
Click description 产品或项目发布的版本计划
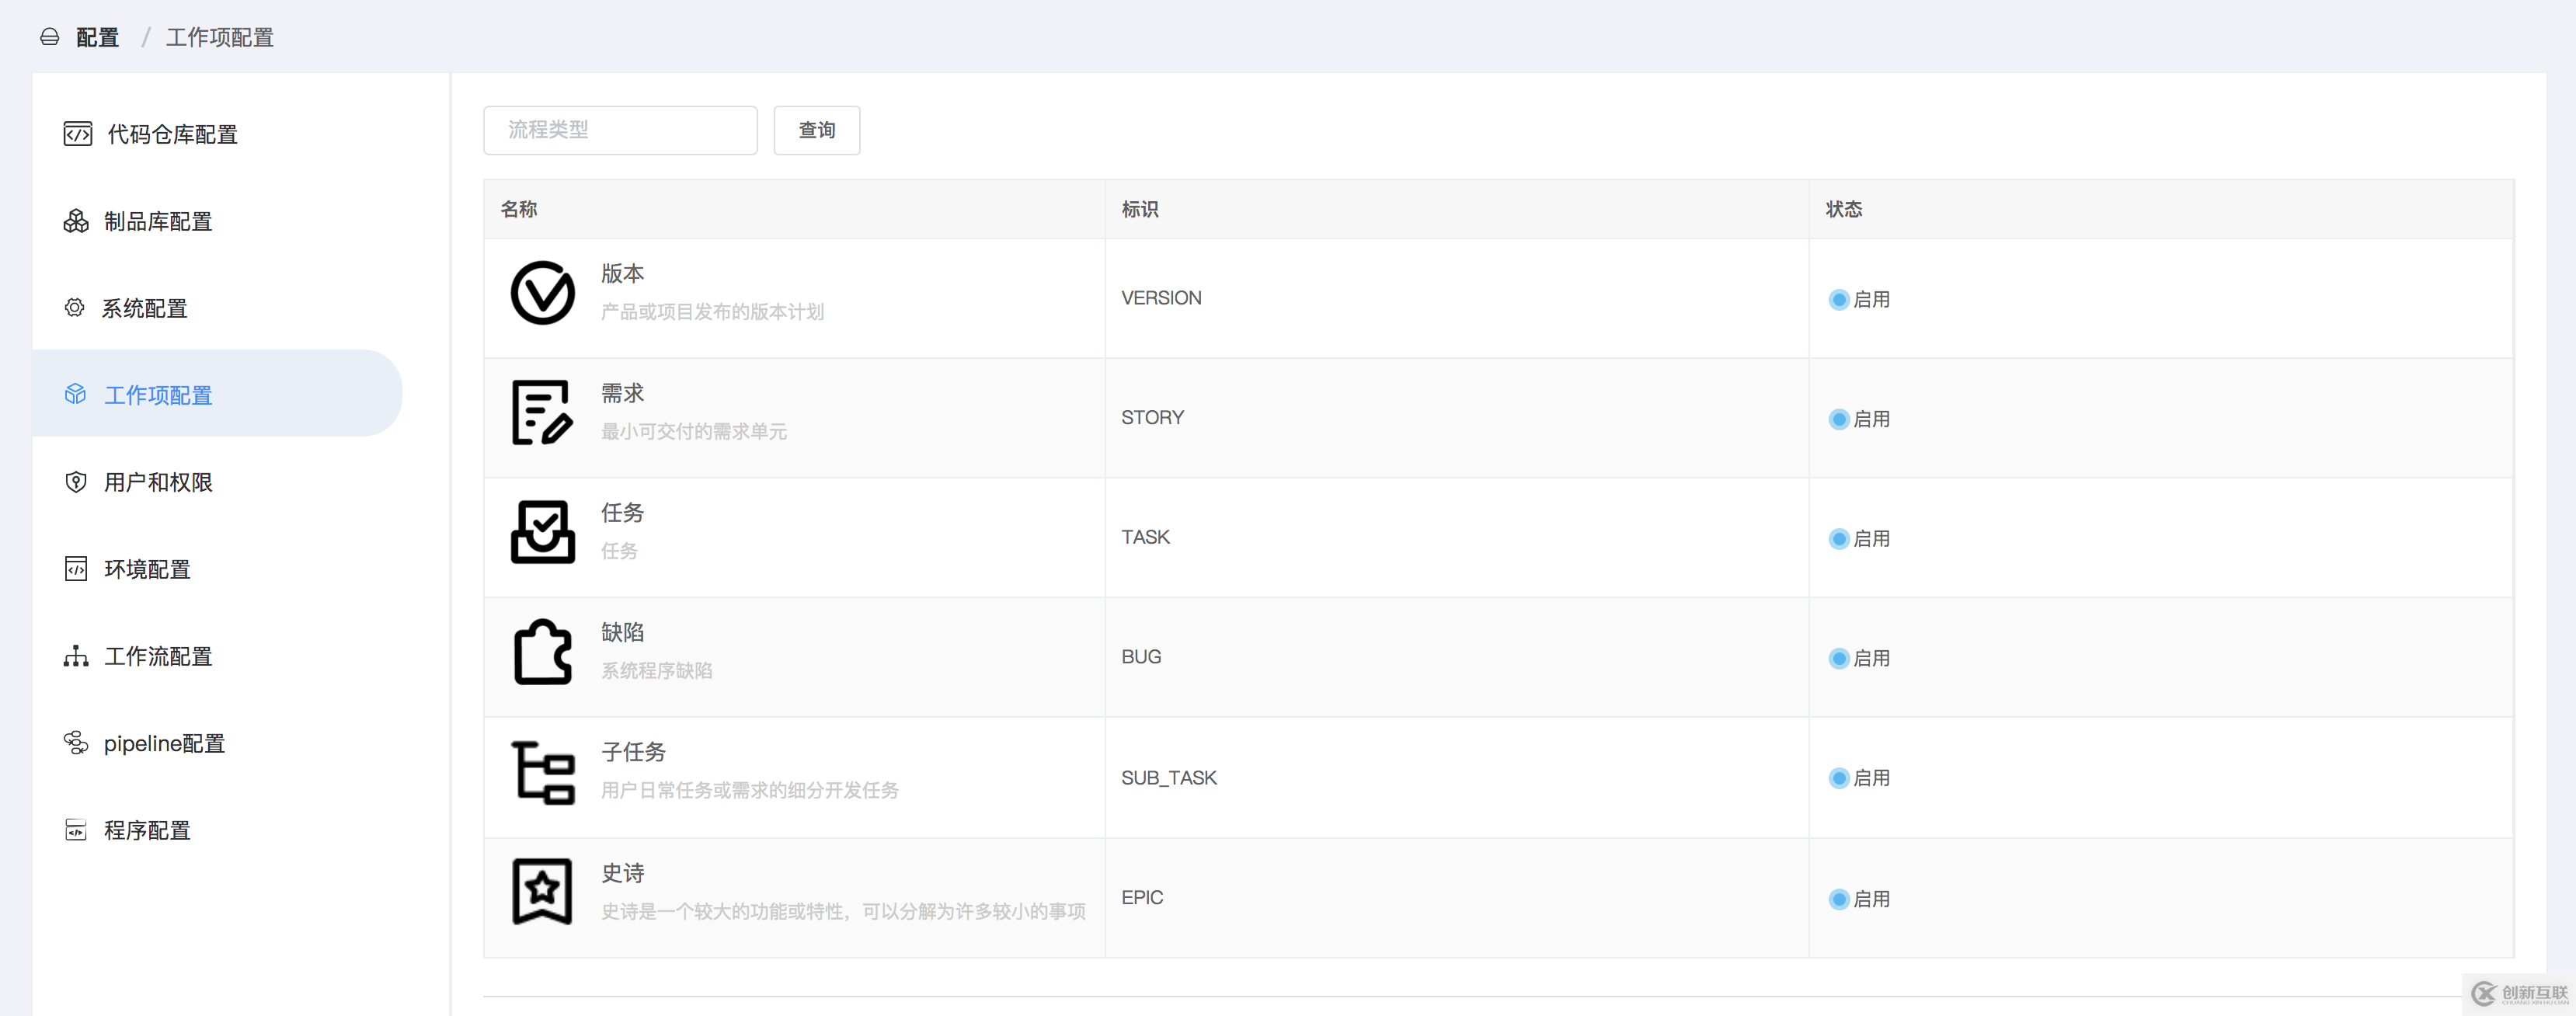pos(712,312)
